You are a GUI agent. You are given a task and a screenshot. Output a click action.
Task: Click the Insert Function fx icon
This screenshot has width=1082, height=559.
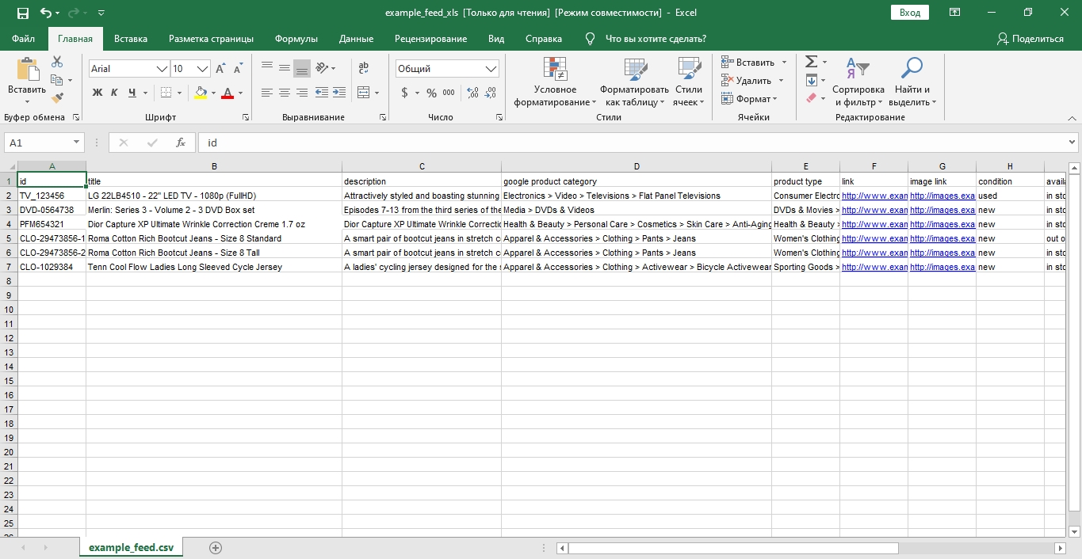pos(181,143)
